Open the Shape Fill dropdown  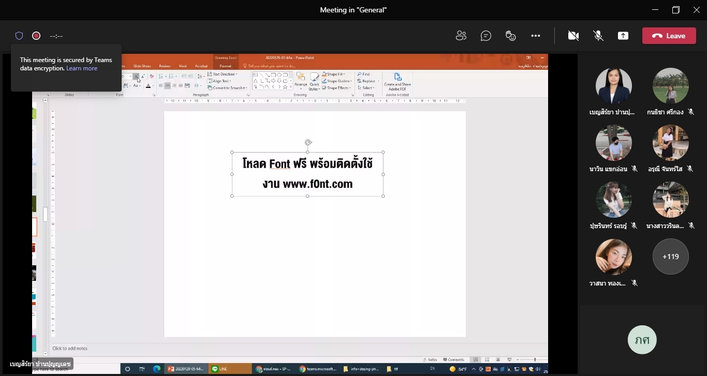tap(334, 74)
